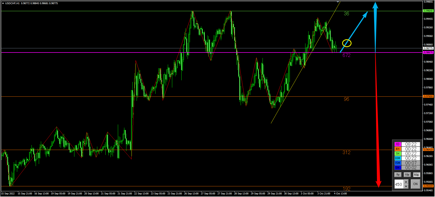Click the 00:07 countdown beside 15M
Screen dimensions: 435x197
411,163
